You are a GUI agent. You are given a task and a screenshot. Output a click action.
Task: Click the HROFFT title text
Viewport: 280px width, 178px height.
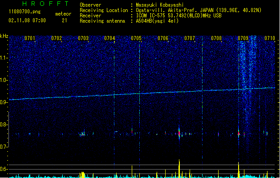[x=45, y=4]
